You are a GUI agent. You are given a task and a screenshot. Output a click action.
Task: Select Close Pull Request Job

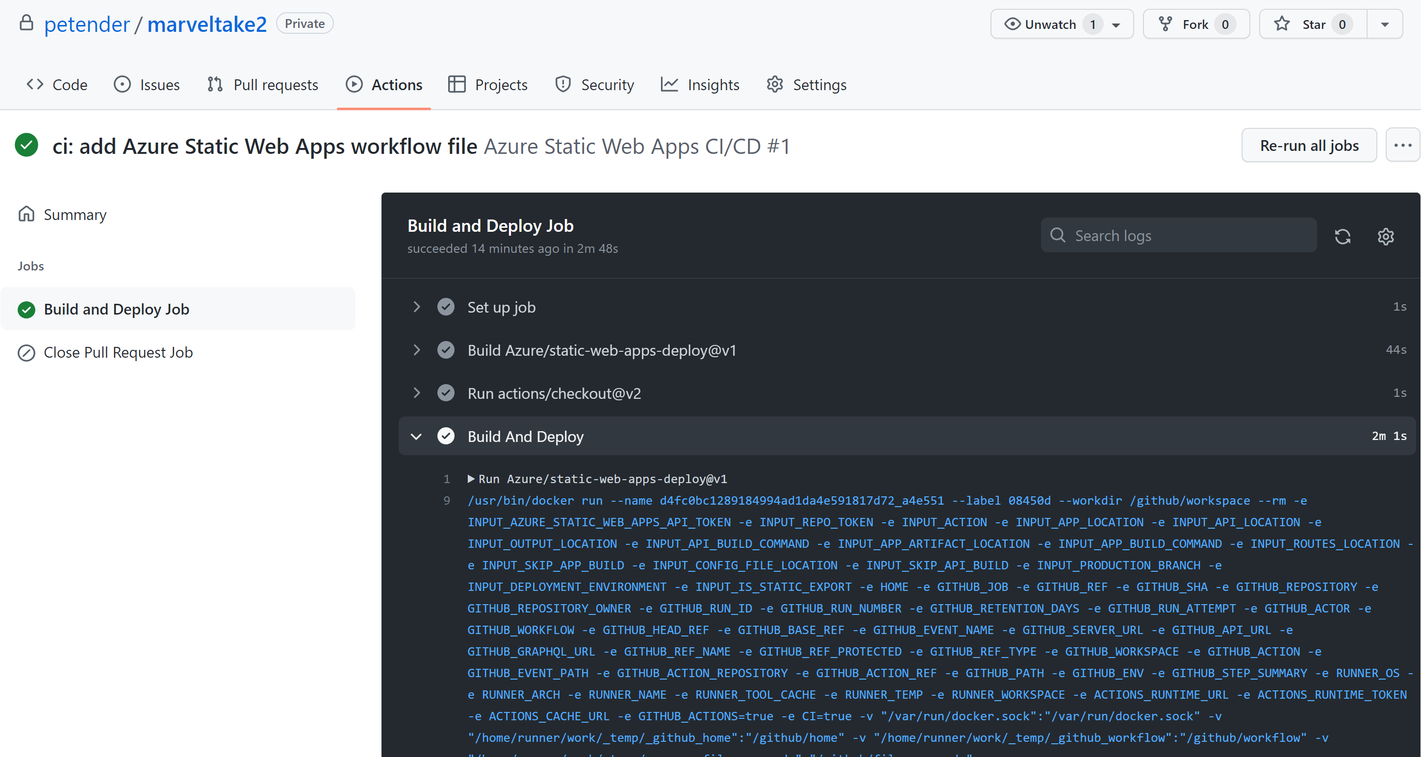coord(118,352)
